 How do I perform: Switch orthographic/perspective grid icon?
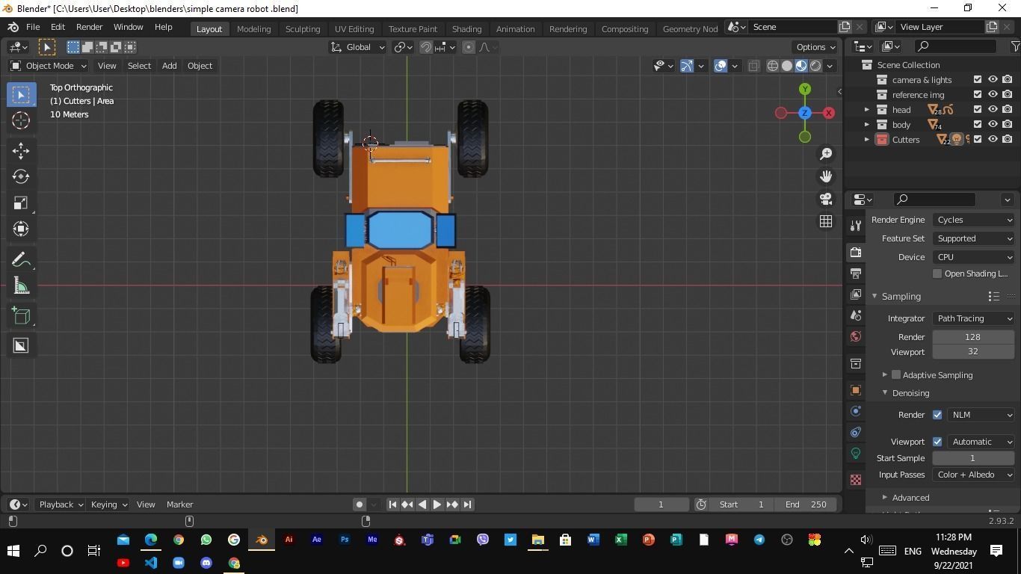pyautogui.click(x=826, y=221)
